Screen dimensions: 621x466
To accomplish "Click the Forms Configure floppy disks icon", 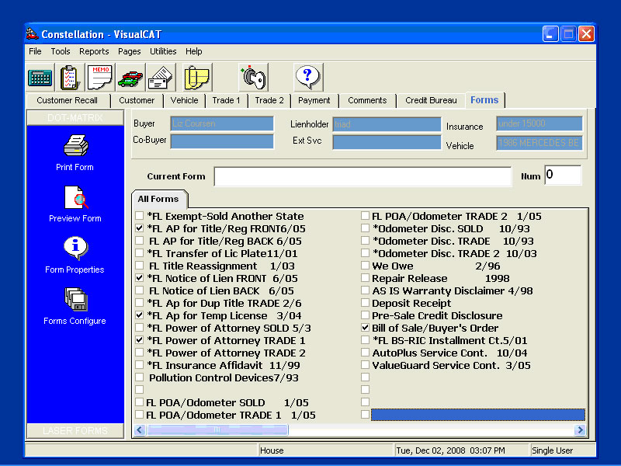I will click(75, 299).
